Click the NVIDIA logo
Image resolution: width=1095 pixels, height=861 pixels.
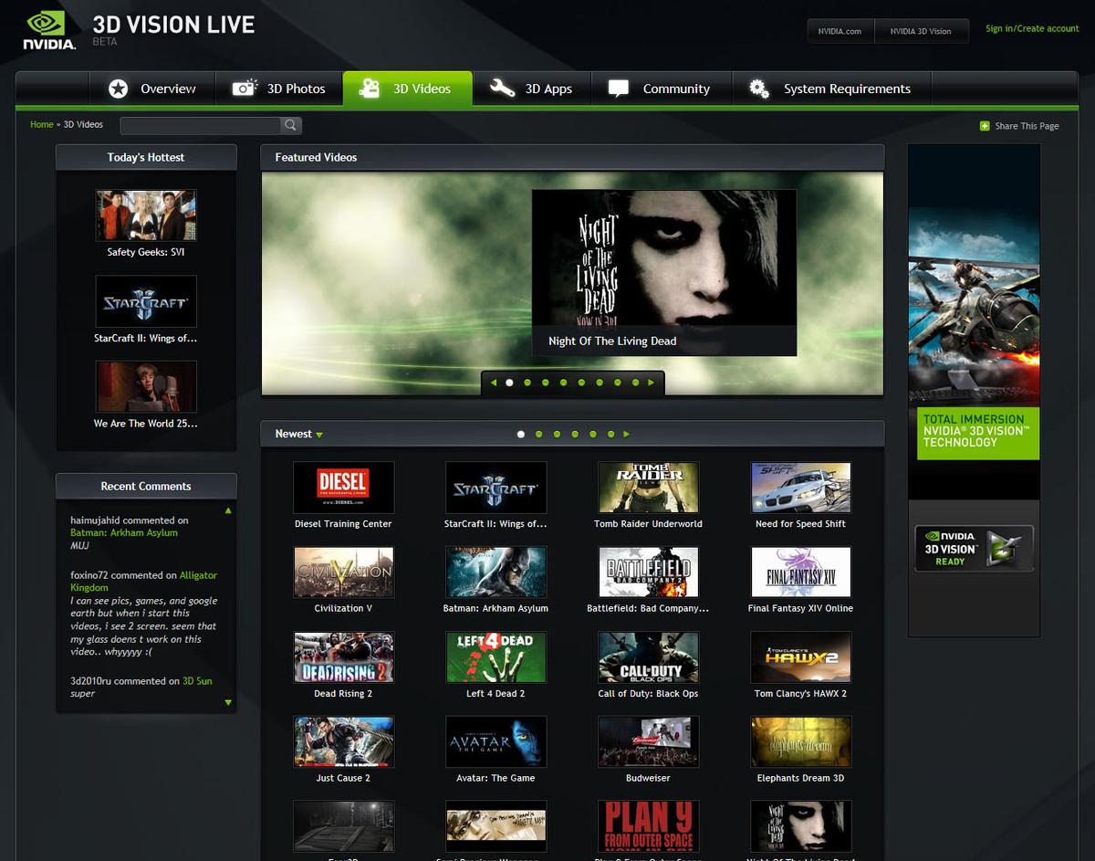point(49,30)
